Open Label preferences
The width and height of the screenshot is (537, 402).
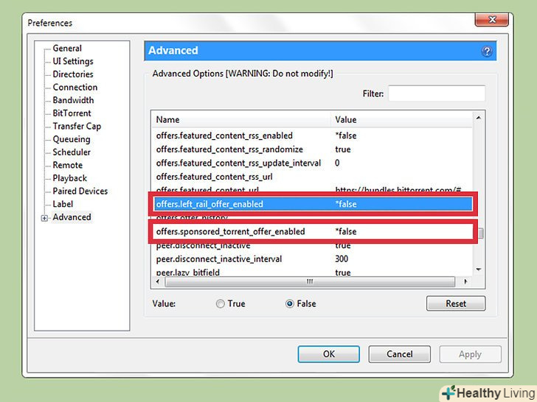pyautogui.click(x=63, y=204)
